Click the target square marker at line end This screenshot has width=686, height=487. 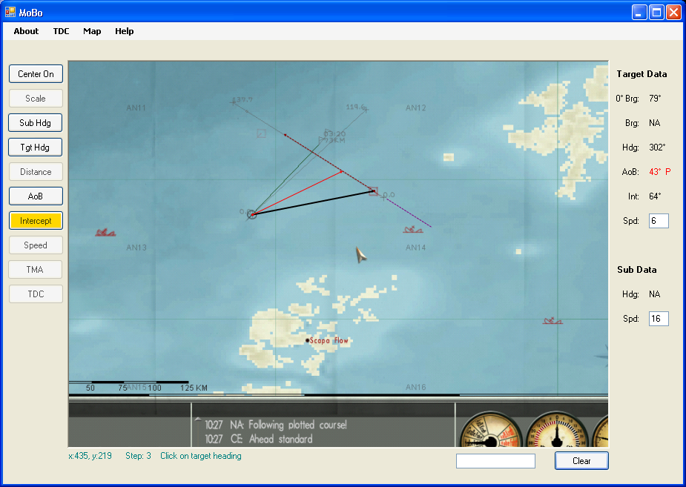[x=373, y=191]
